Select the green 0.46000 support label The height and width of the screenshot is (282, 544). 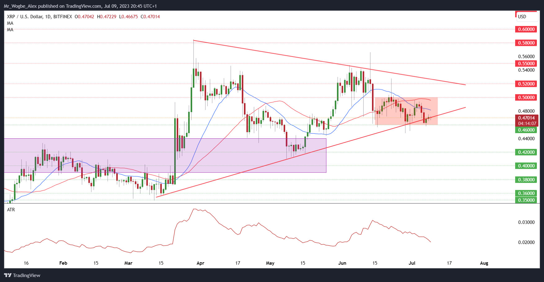(526, 130)
